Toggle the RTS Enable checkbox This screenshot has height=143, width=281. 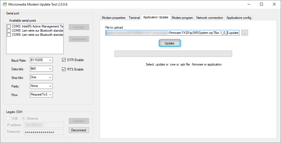click(x=64, y=69)
